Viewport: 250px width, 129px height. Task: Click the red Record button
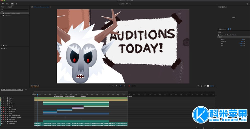point(129,86)
